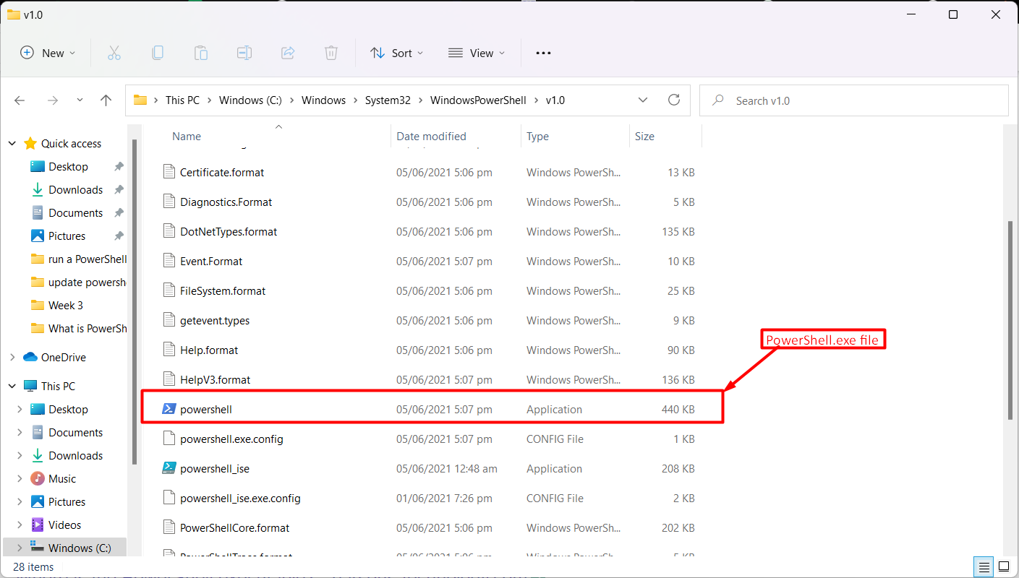Image resolution: width=1019 pixels, height=578 pixels.
Task: Select the HelpV3.format file
Action: (x=216, y=379)
